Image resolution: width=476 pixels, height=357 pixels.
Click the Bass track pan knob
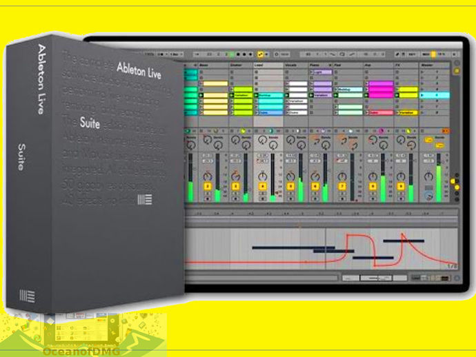coord(208,176)
